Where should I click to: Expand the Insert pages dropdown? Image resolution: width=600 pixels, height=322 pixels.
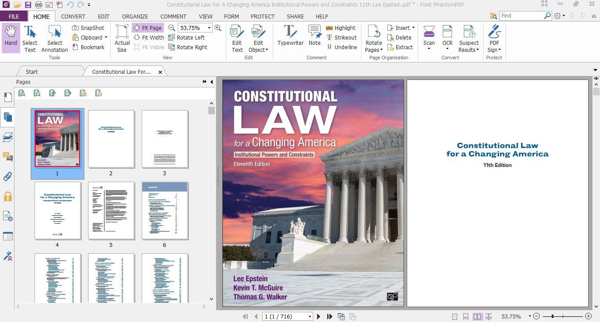point(413,28)
